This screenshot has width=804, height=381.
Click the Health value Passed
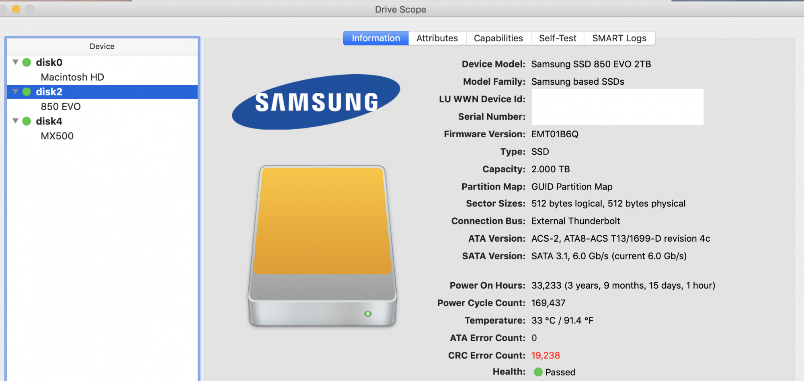point(560,372)
